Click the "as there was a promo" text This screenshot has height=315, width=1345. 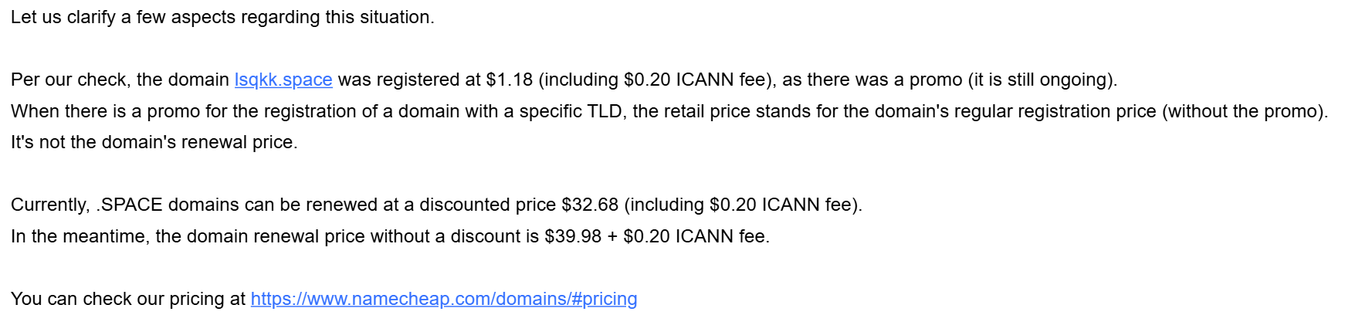[x=872, y=80]
